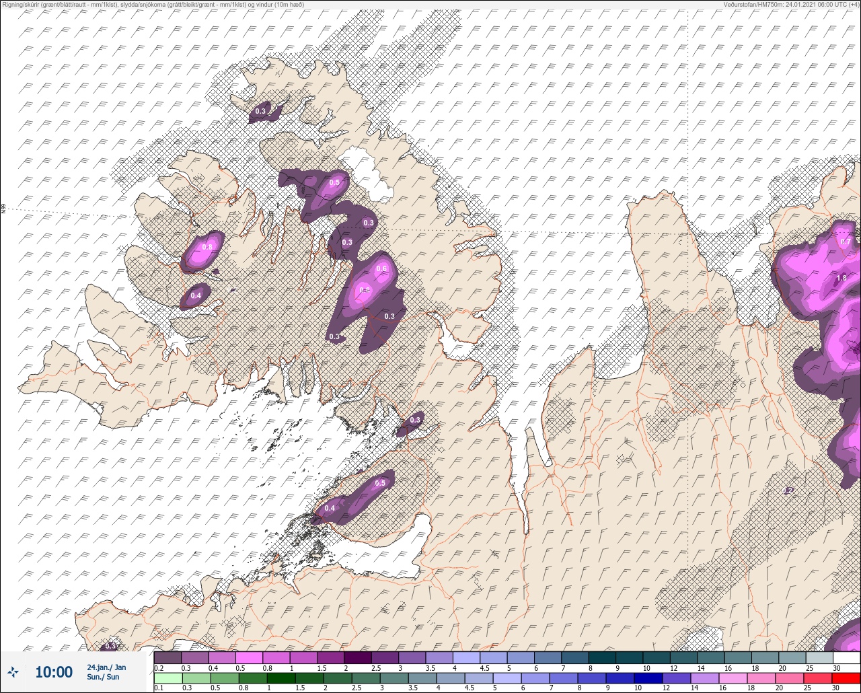Click the 1.8 snowfall value label
The image size is (861, 693).
[841, 278]
